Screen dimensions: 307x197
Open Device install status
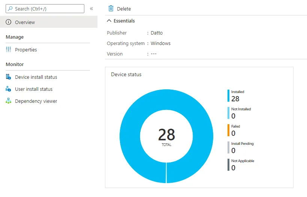tap(36, 77)
